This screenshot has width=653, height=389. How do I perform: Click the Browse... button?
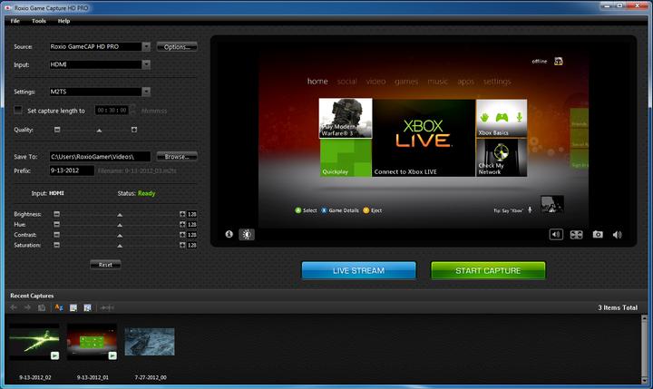[177, 157]
